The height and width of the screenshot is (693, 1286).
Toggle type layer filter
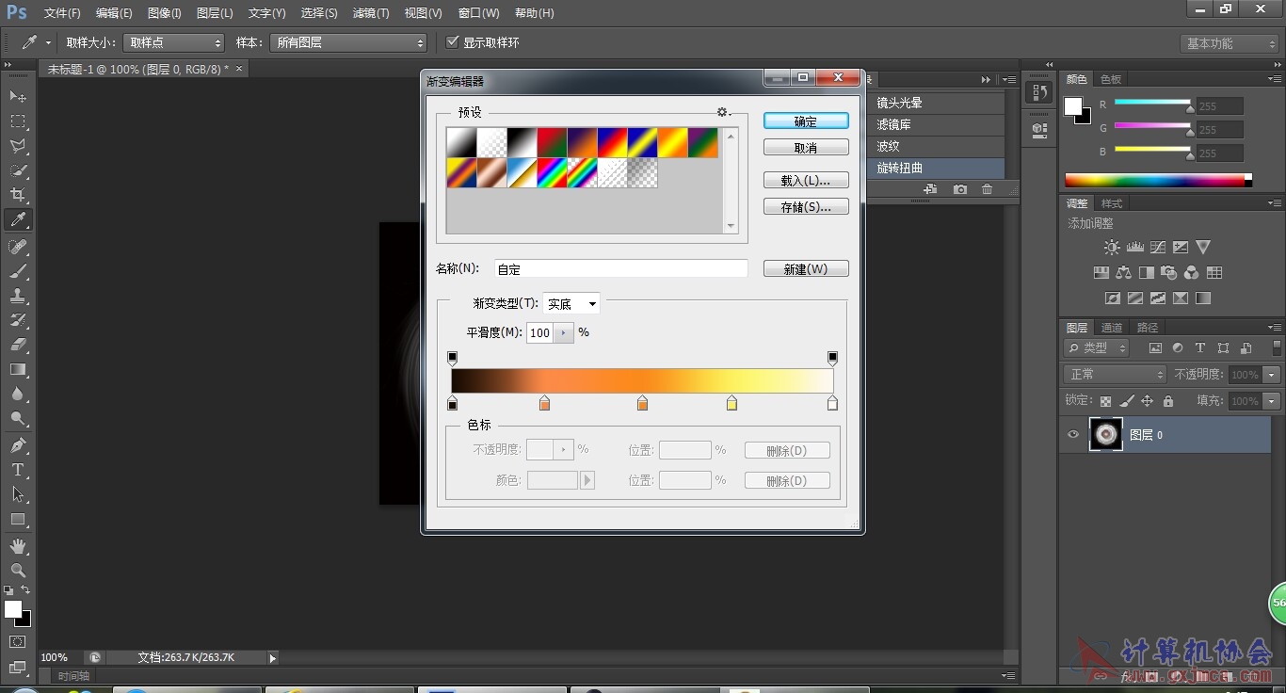coord(1200,348)
